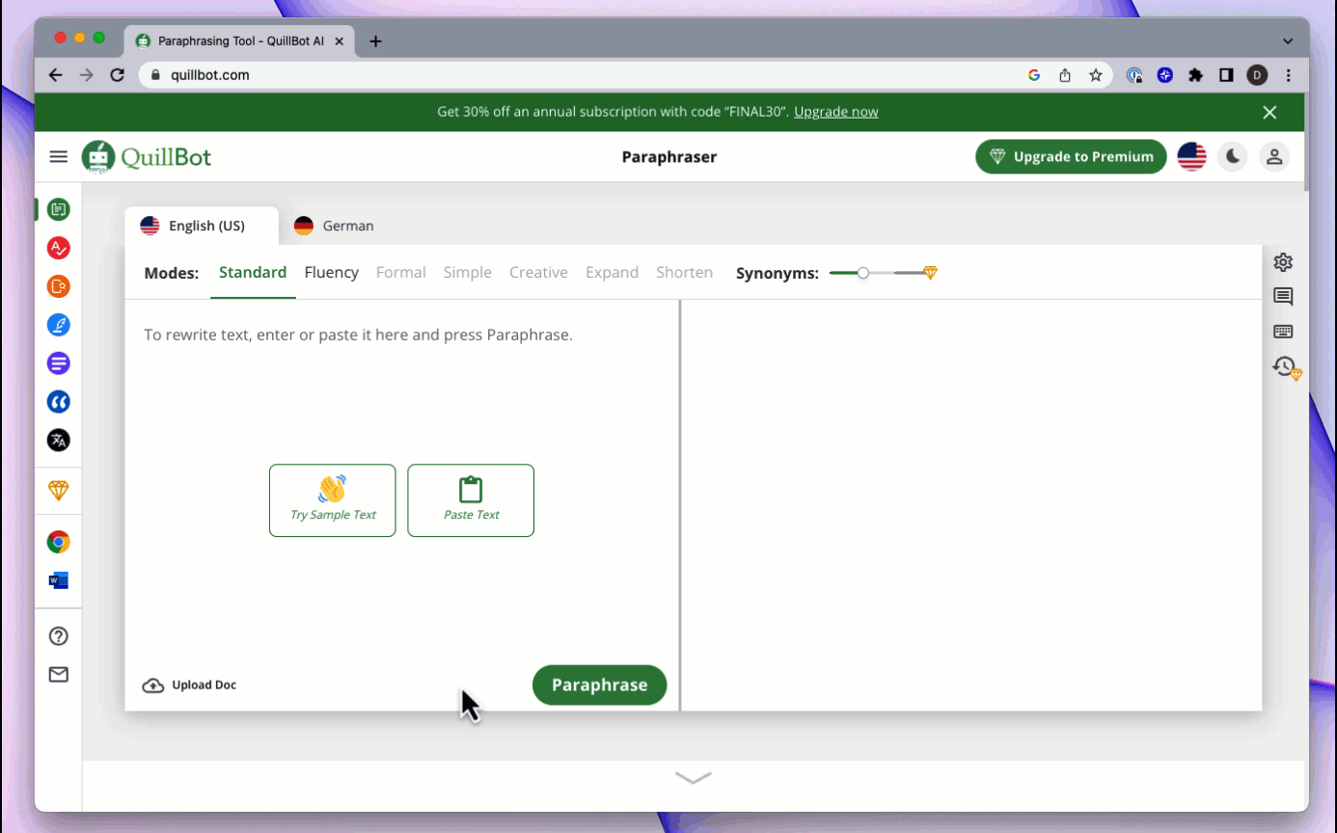The height and width of the screenshot is (833, 1337).
Task: Select Simple paraphrase mode
Action: (x=468, y=273)
